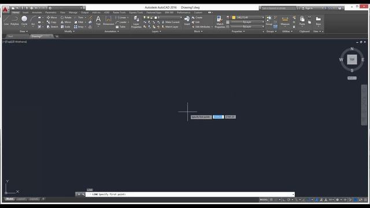Click Match Properties tool

(220, 22)
